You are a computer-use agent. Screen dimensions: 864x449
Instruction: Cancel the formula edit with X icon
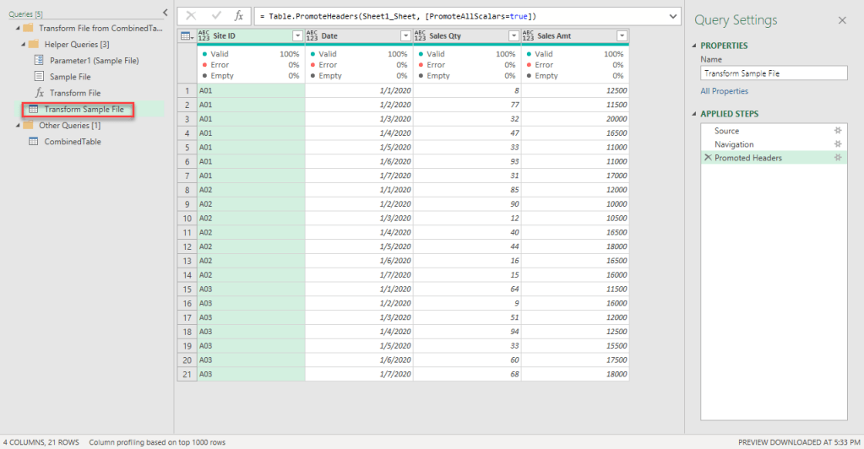[191, 16]
